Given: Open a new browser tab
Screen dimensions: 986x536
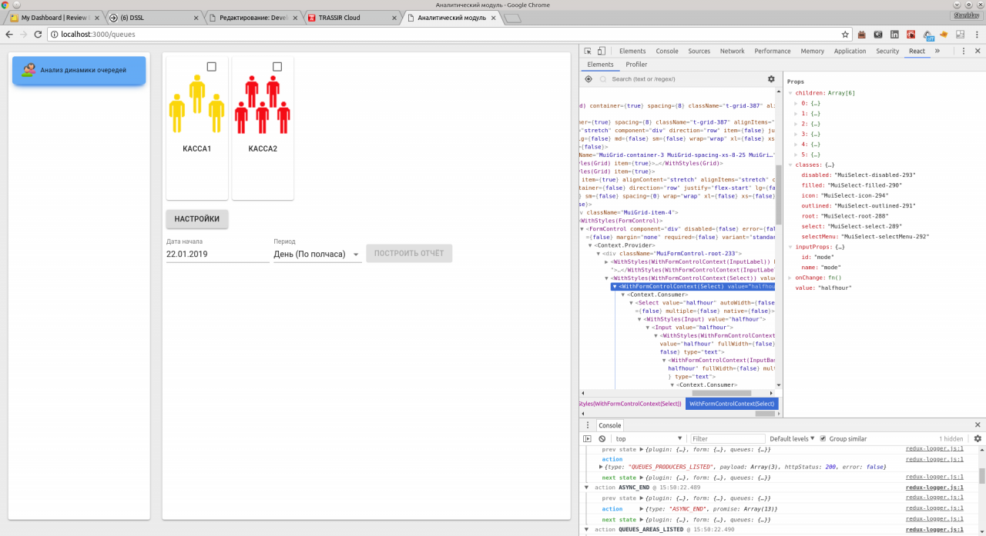Looking at the screenshot, I should coord(513,18).
